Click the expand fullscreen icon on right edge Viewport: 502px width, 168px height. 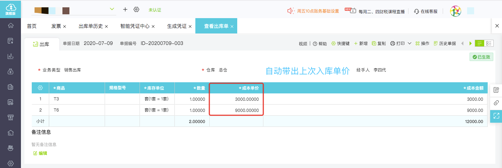click(496, 116)
